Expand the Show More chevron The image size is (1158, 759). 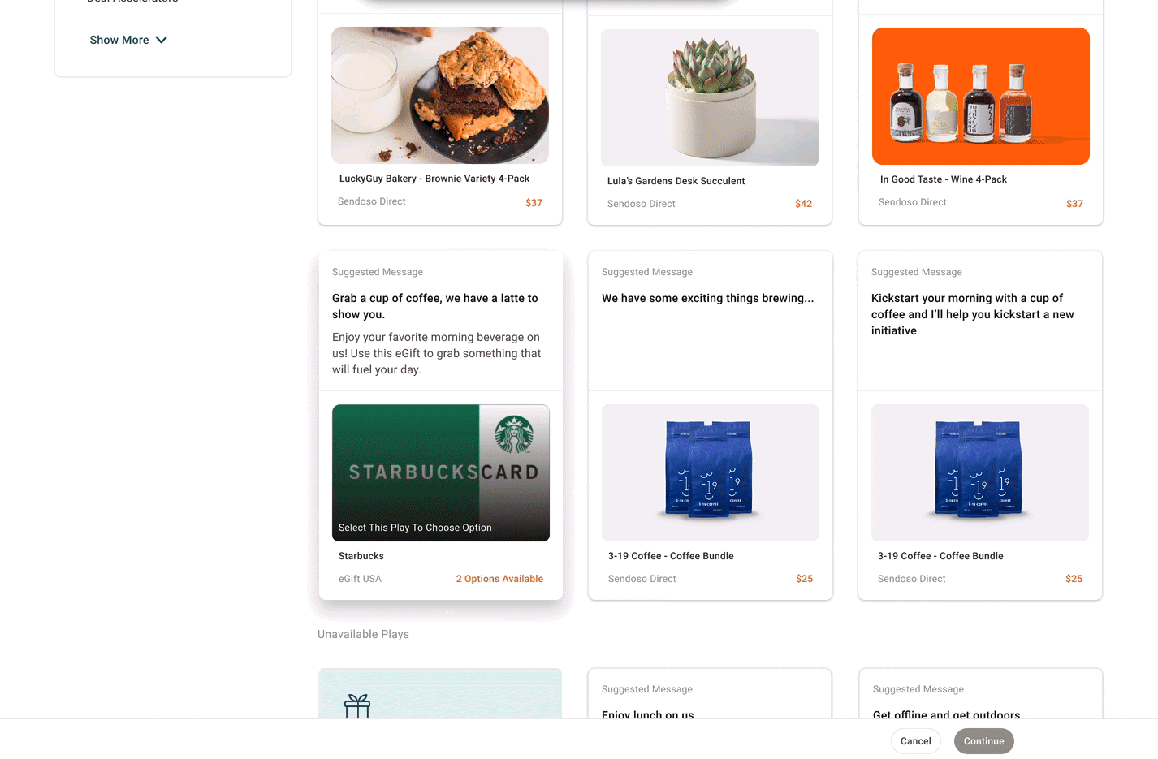(x=162, y=40)
